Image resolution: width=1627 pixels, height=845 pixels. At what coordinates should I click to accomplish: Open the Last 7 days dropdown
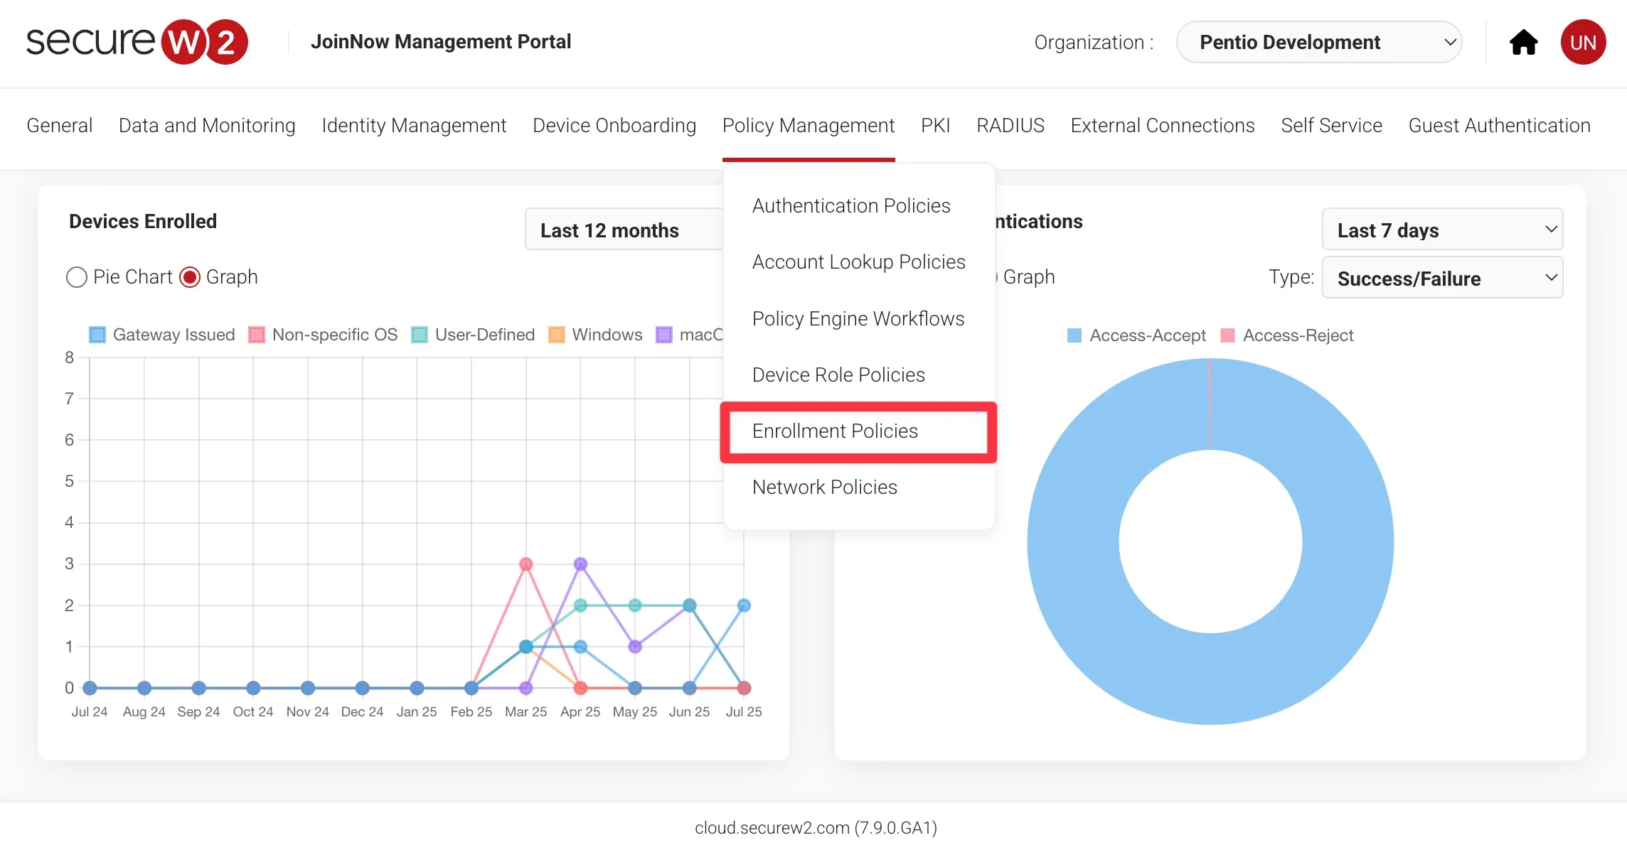(x=1442, y=230)
